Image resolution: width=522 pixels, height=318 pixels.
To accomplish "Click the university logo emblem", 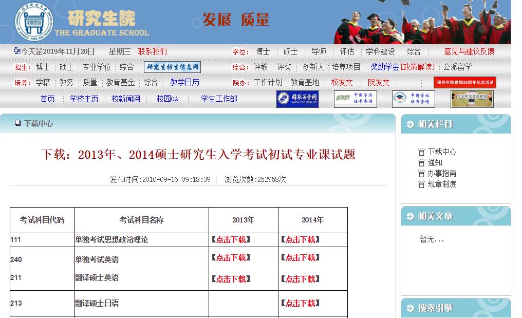I will pos(34,22).
